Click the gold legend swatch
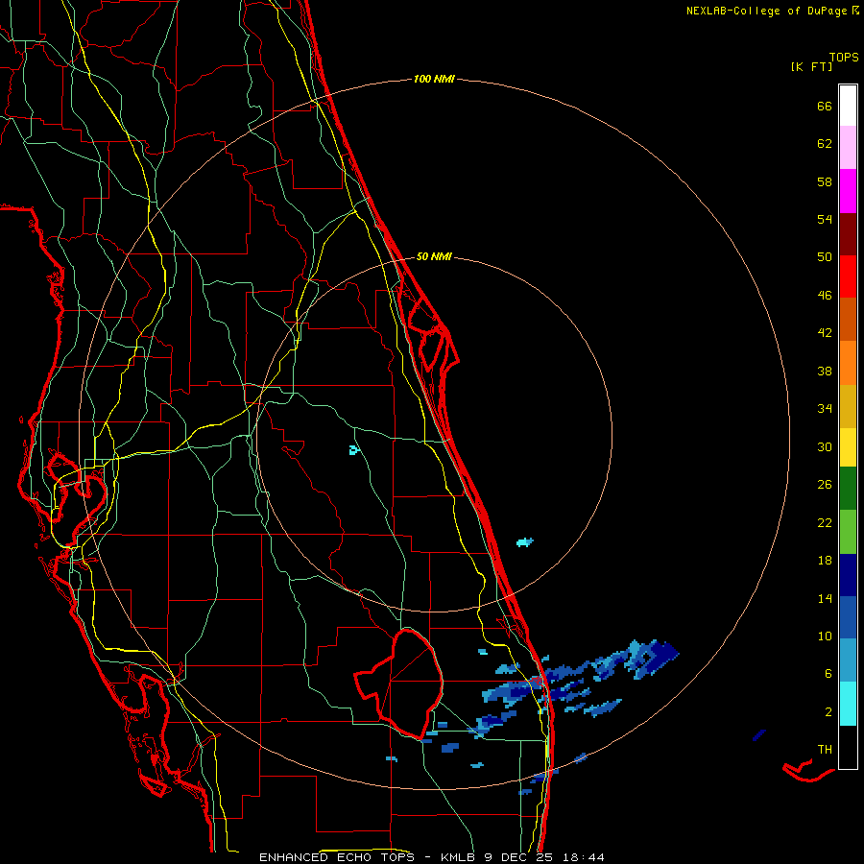Screen dimensions: 864x864 [x=848, y=406]
